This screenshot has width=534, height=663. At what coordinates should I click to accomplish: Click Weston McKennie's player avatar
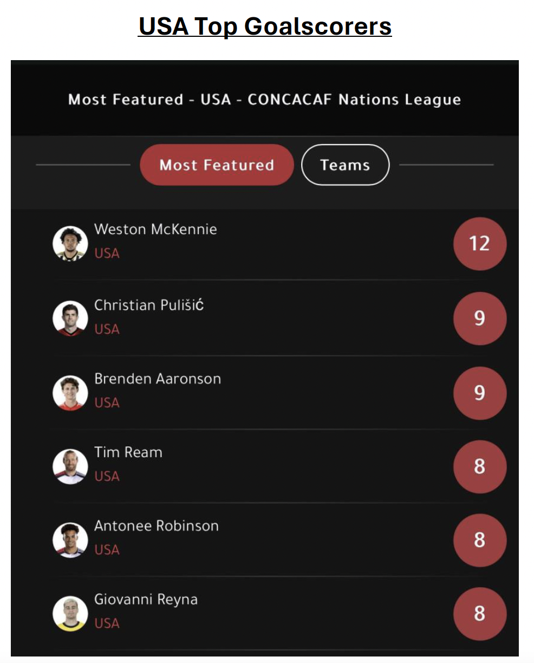click(70, 244)
